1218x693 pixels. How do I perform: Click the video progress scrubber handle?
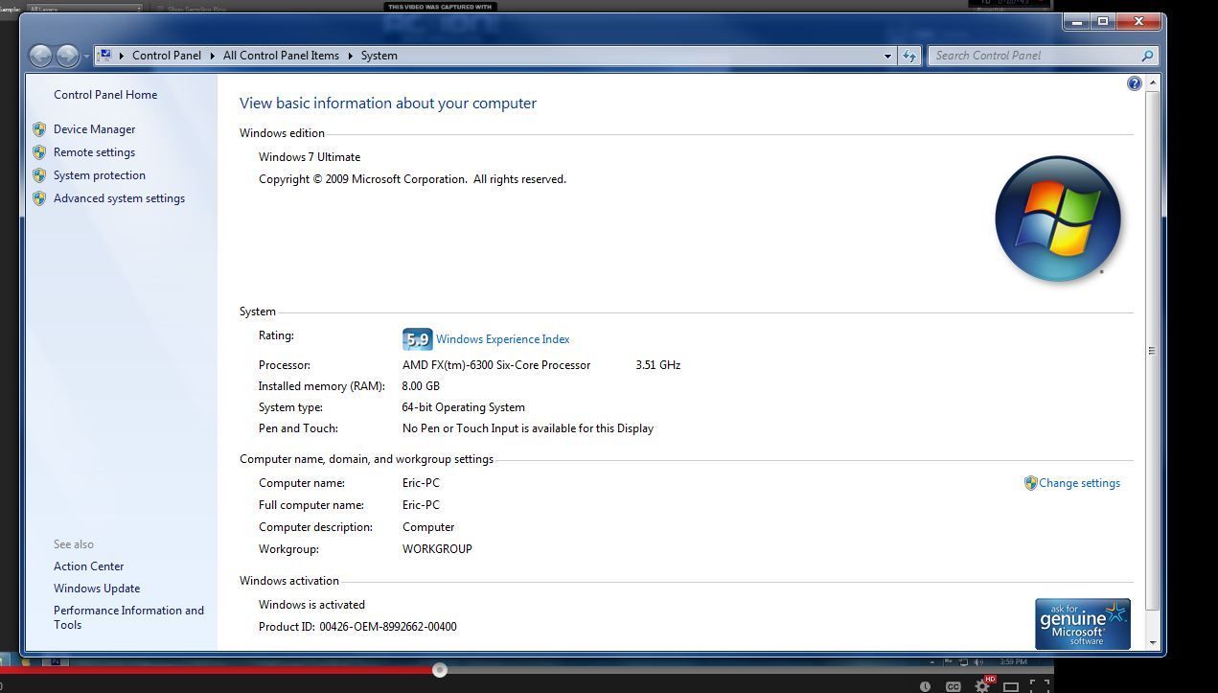click(x=440, y=670)
